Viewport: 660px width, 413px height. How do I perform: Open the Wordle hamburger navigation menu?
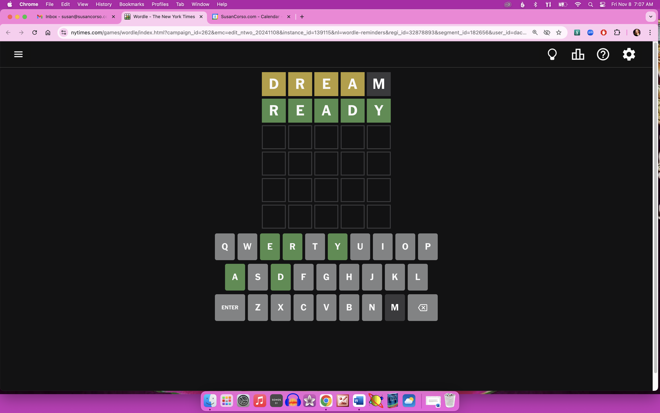tap(18, 54)
